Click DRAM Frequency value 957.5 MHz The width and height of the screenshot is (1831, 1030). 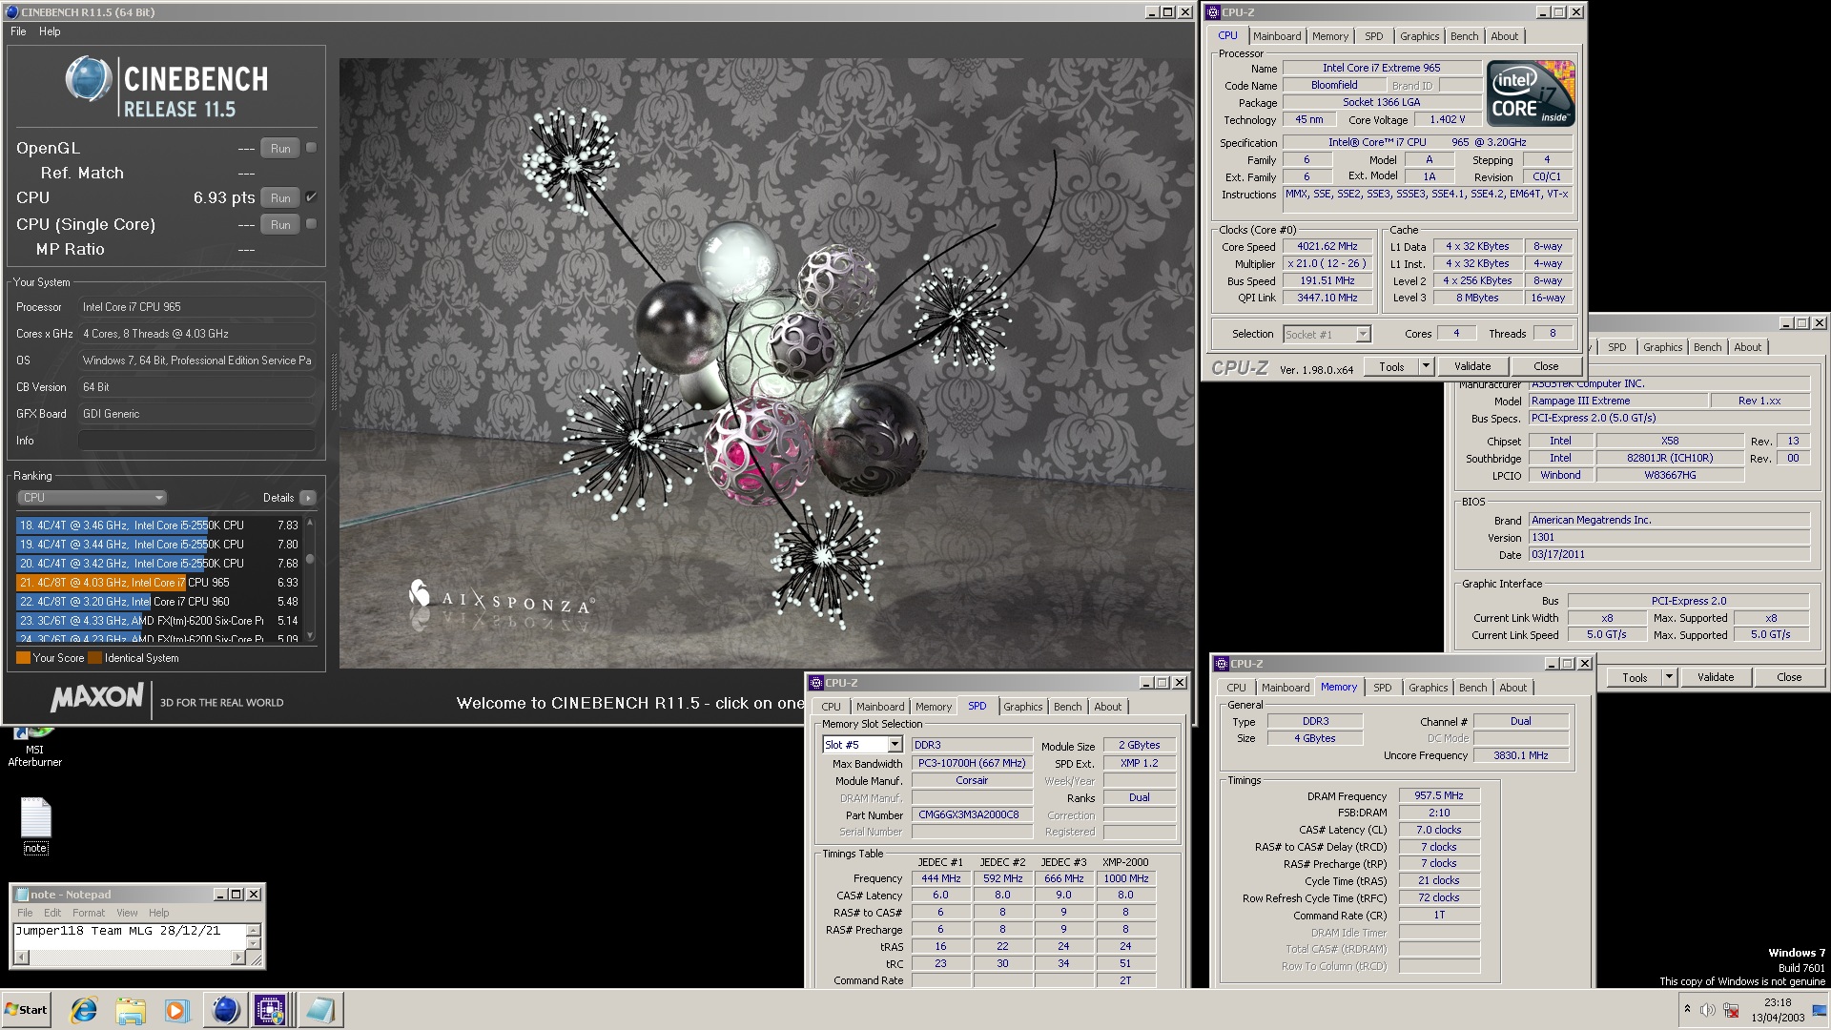1438,795
